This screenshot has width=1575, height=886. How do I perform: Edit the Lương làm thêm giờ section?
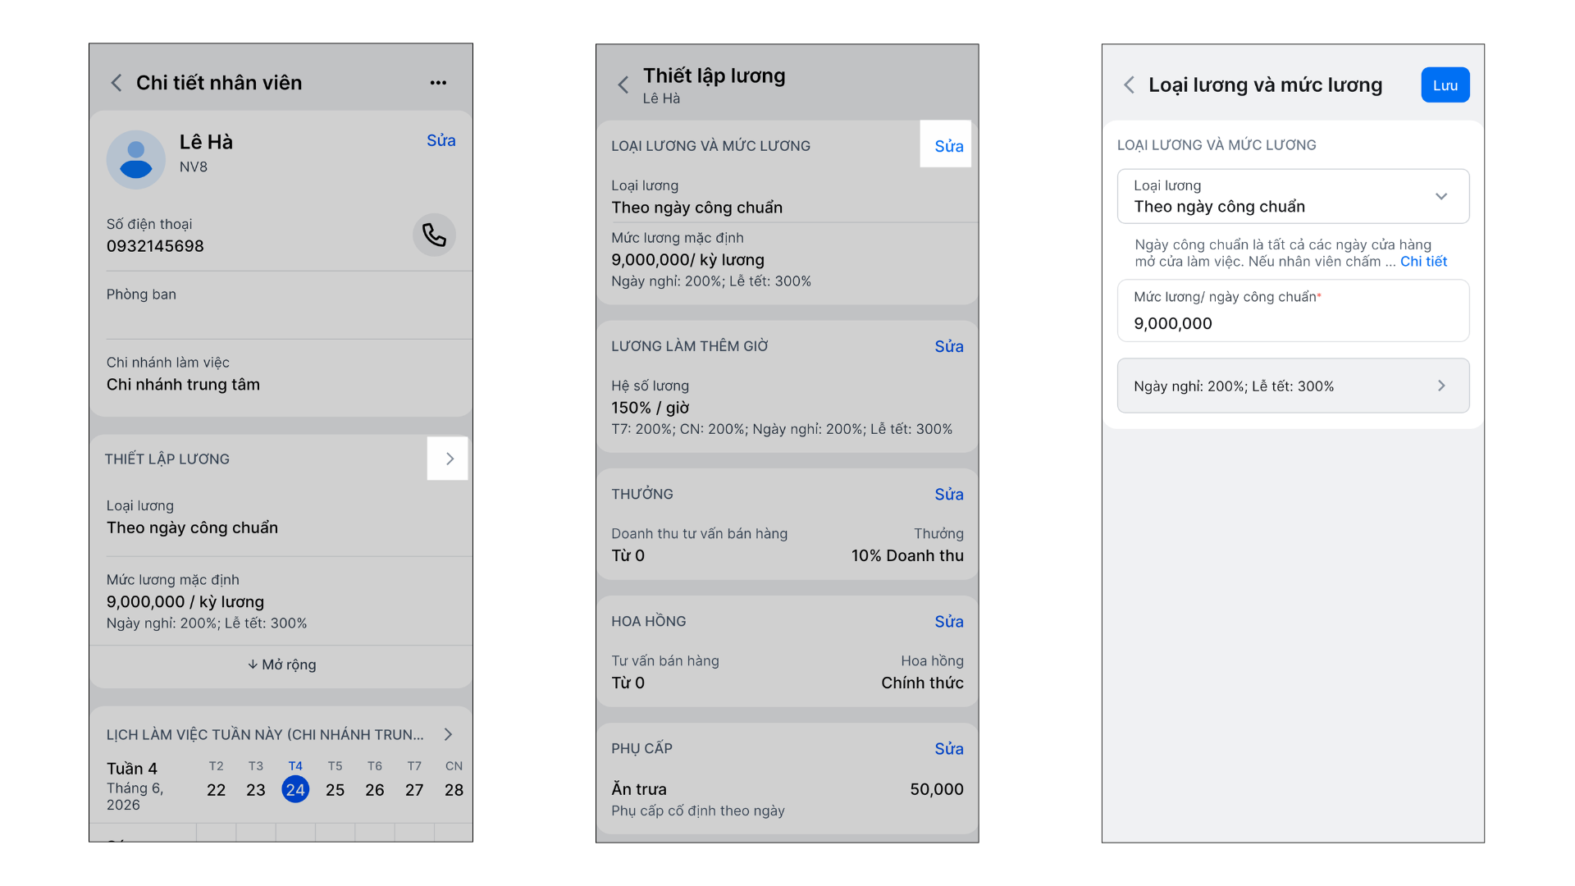pos(949,346)
